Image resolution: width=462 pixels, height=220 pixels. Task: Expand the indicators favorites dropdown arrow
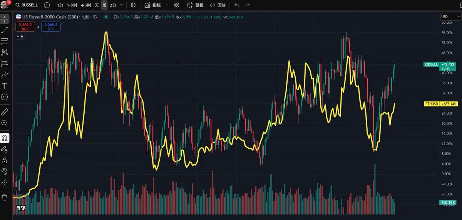[167, 5]
